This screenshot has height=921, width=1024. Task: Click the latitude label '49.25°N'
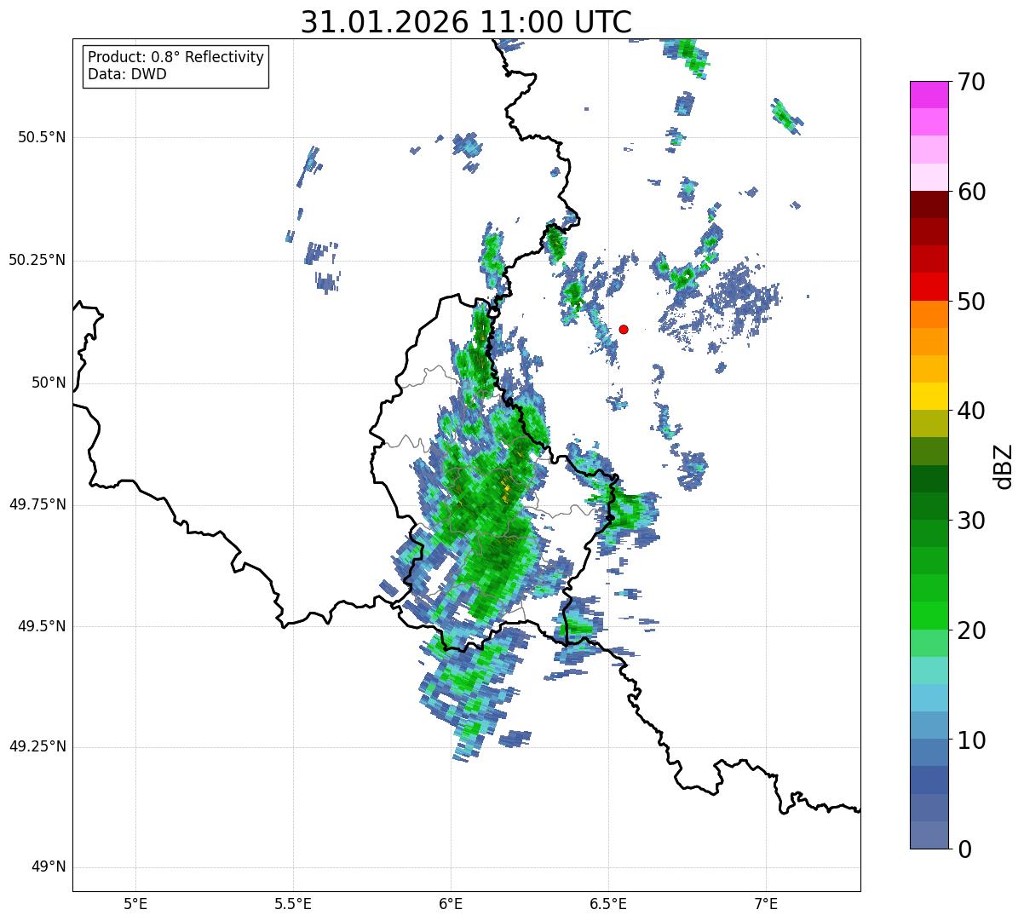[x=37, y=746]
